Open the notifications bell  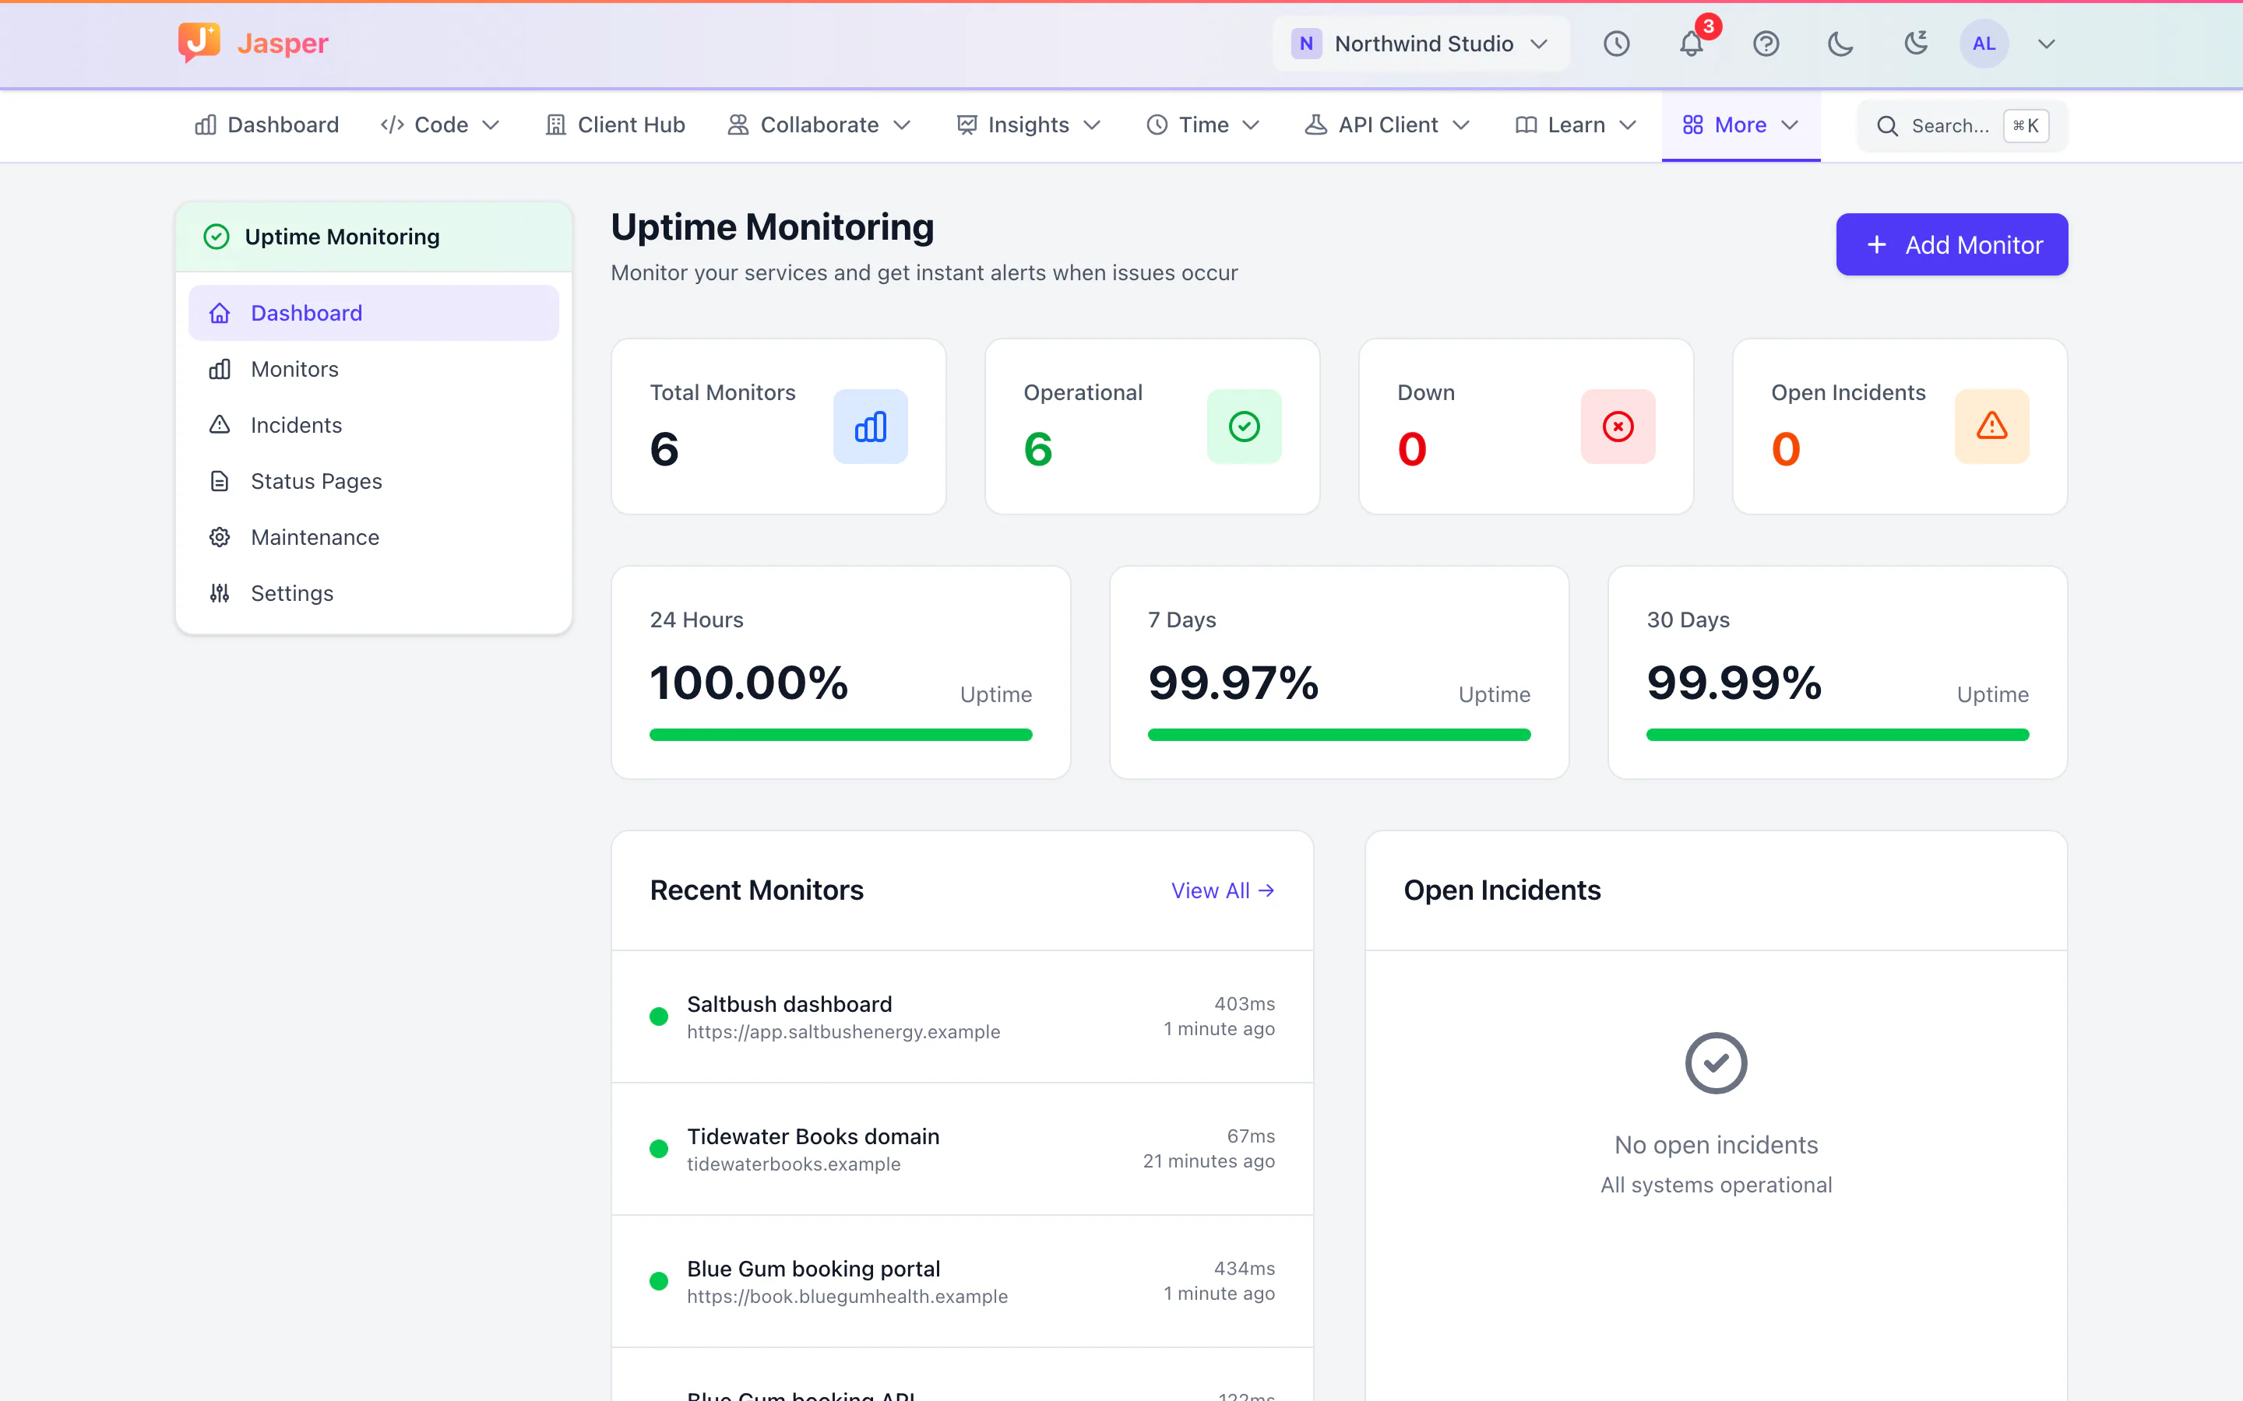pos(1692,44)
